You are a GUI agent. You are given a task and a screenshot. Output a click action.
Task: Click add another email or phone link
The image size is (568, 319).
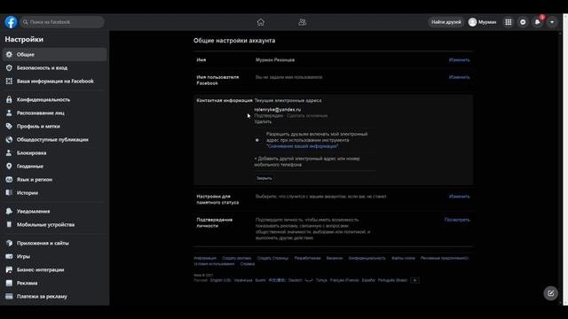click(x=307, y=161)
